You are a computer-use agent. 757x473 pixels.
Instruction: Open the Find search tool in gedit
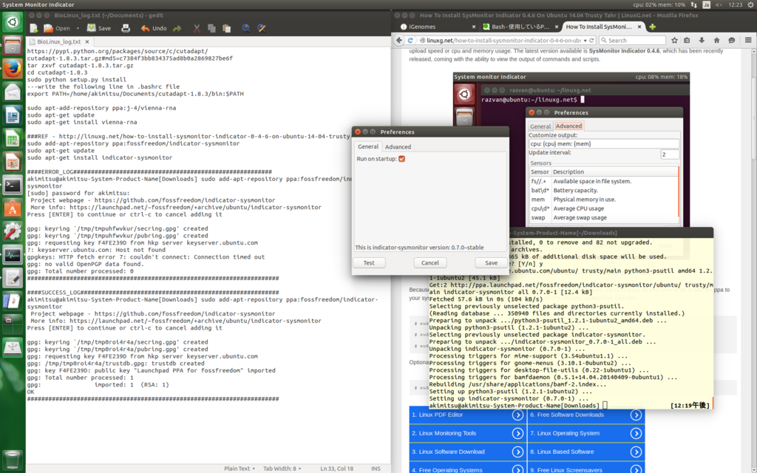(246, 29)
